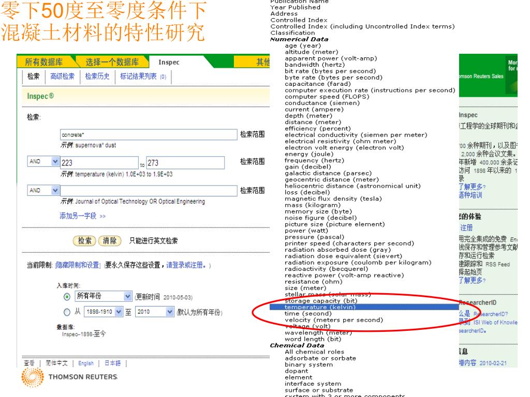The height and width of the screenshot is (397, 530).
Task: Select mass (kilogram) option
Action: click(x=313, y=205)
